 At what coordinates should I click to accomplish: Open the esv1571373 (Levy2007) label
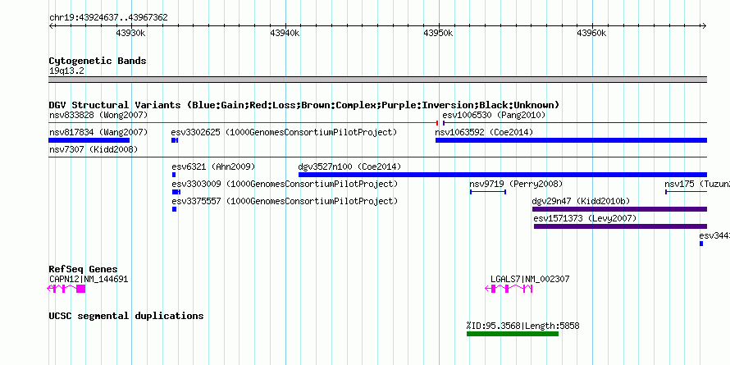pos(585,218)
